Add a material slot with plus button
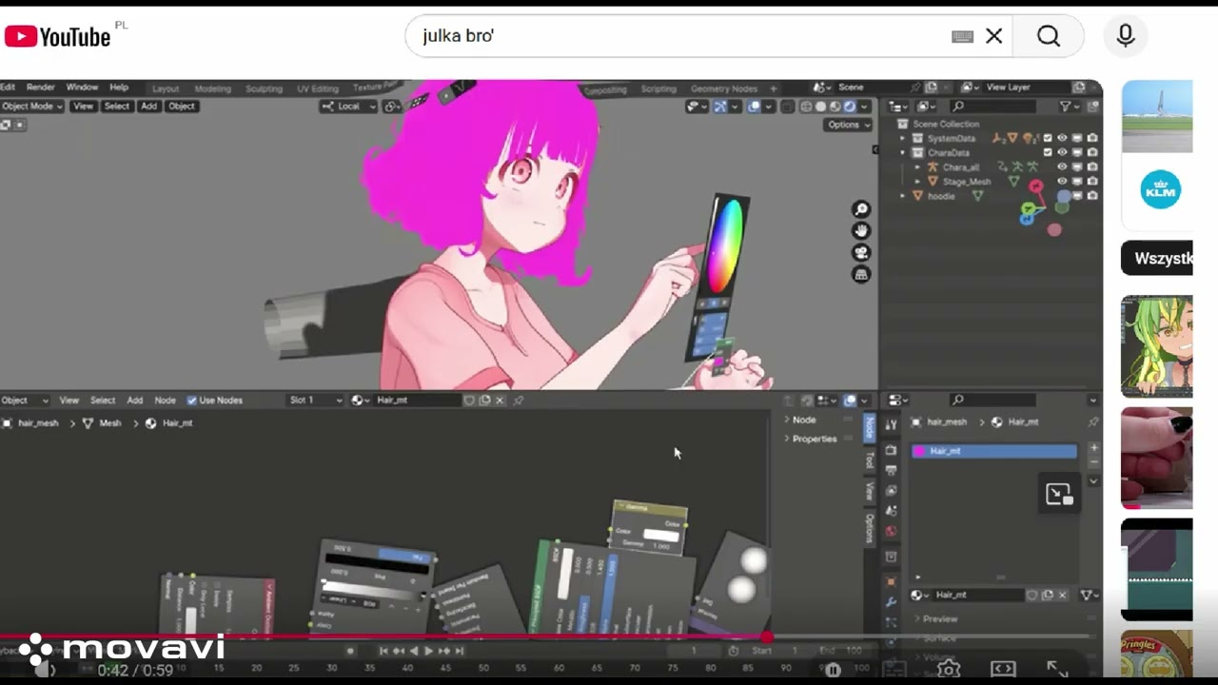Viewport: 1218px width, 685px height. point(1093,447)
